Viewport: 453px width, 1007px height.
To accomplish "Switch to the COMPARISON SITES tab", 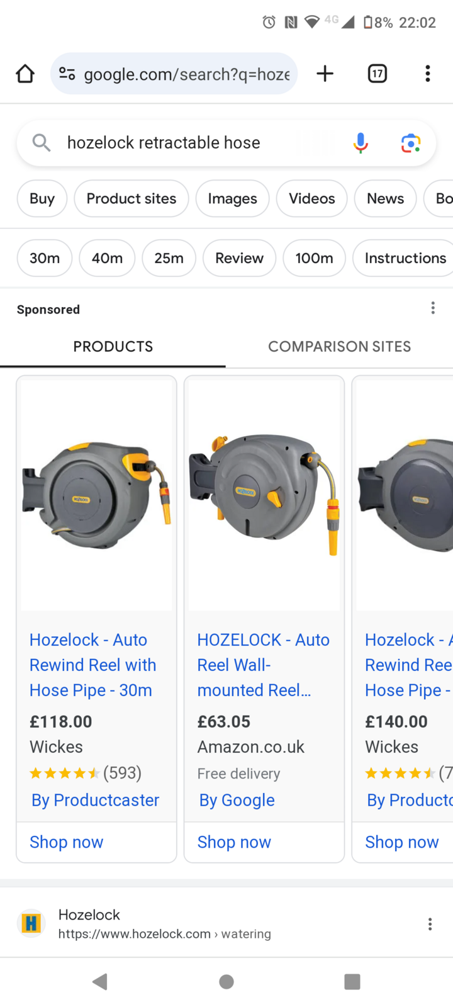I will click(x=339, y=346).
